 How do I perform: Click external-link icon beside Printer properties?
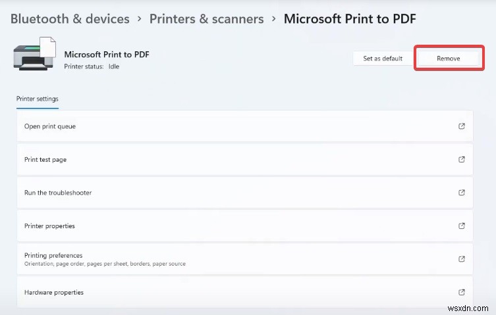coord(461,226)
